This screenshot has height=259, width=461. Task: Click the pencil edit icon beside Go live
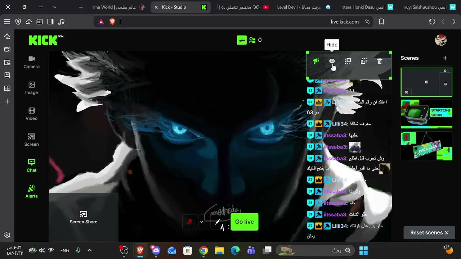tap(218, 222)
